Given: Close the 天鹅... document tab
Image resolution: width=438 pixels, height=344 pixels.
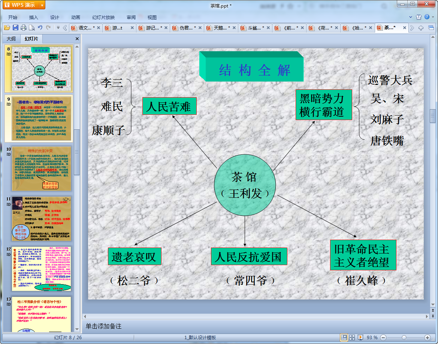Looking at the screenshot, I should (x=234, y=28).
